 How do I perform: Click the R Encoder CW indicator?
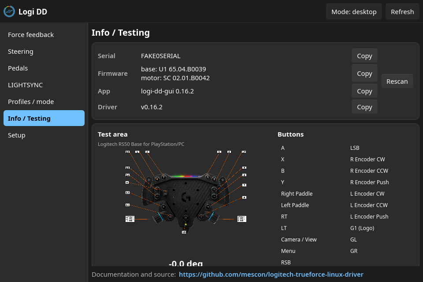pyautogui.click(x=367, y=159)
